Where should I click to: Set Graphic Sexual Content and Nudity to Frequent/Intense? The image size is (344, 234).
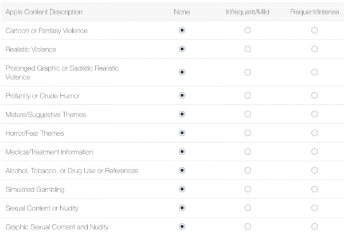pyautogui.click(x=315, y=226)
